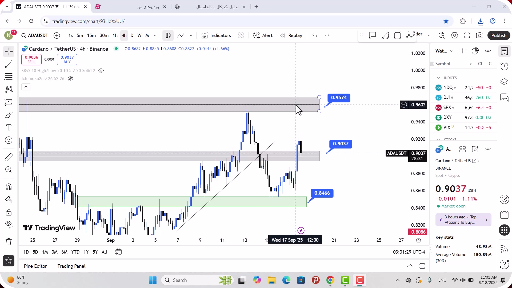The width and height of the screenshot is (512, 288).
Task: Toggle stay in drawing mode
Action: coord(9,199)
